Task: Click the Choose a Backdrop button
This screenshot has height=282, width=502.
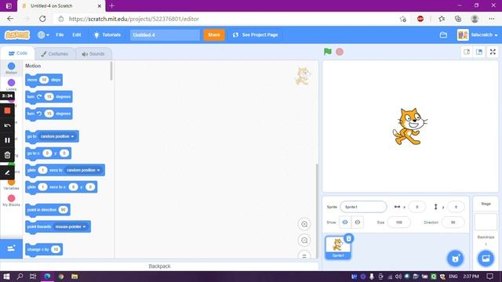Action: [x=486, y=258]
